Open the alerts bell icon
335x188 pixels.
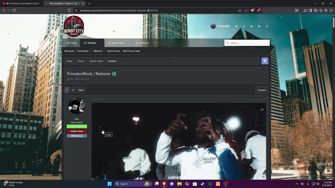[x=244, y=26]
